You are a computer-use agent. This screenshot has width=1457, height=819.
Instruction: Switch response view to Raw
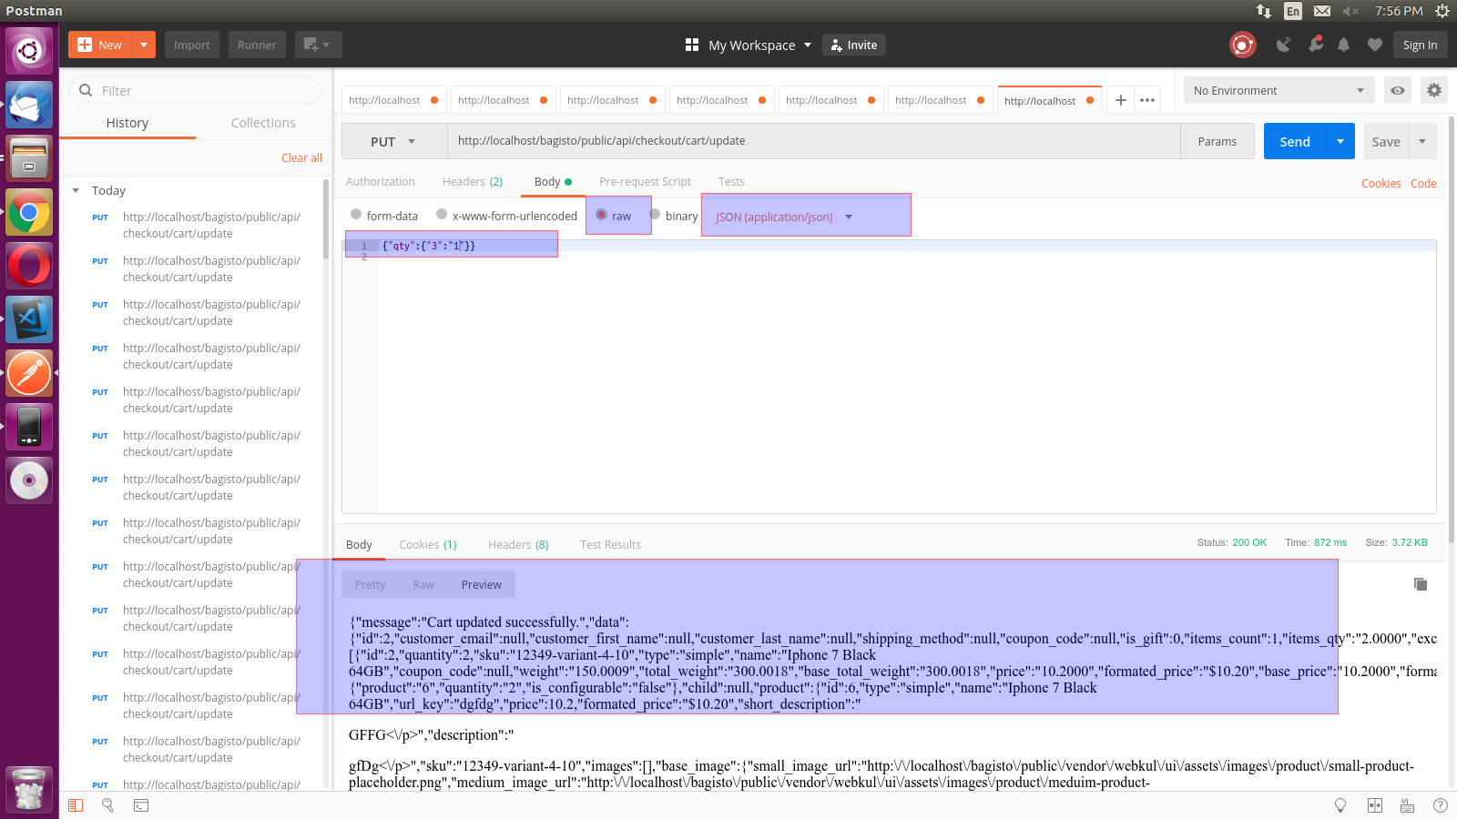[423, 584]
